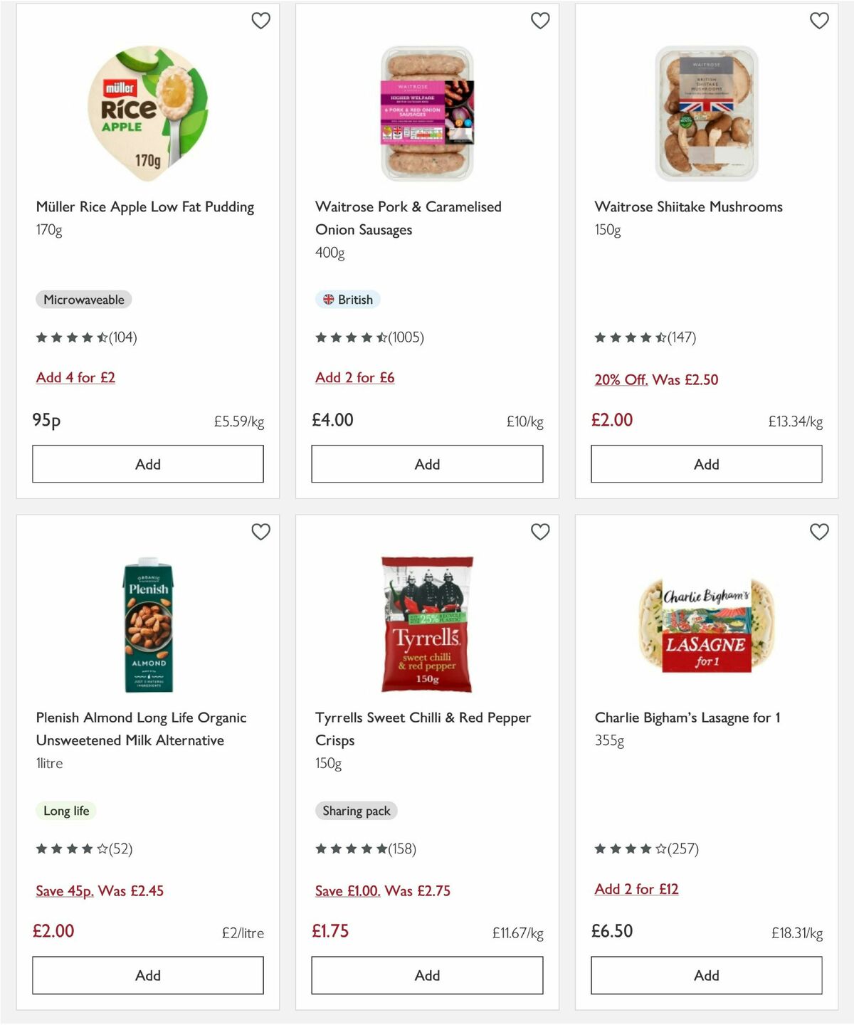Add the Shiitake Mushrooms to basket
Screen dimensions: 854x1025
tap(706, 463)
